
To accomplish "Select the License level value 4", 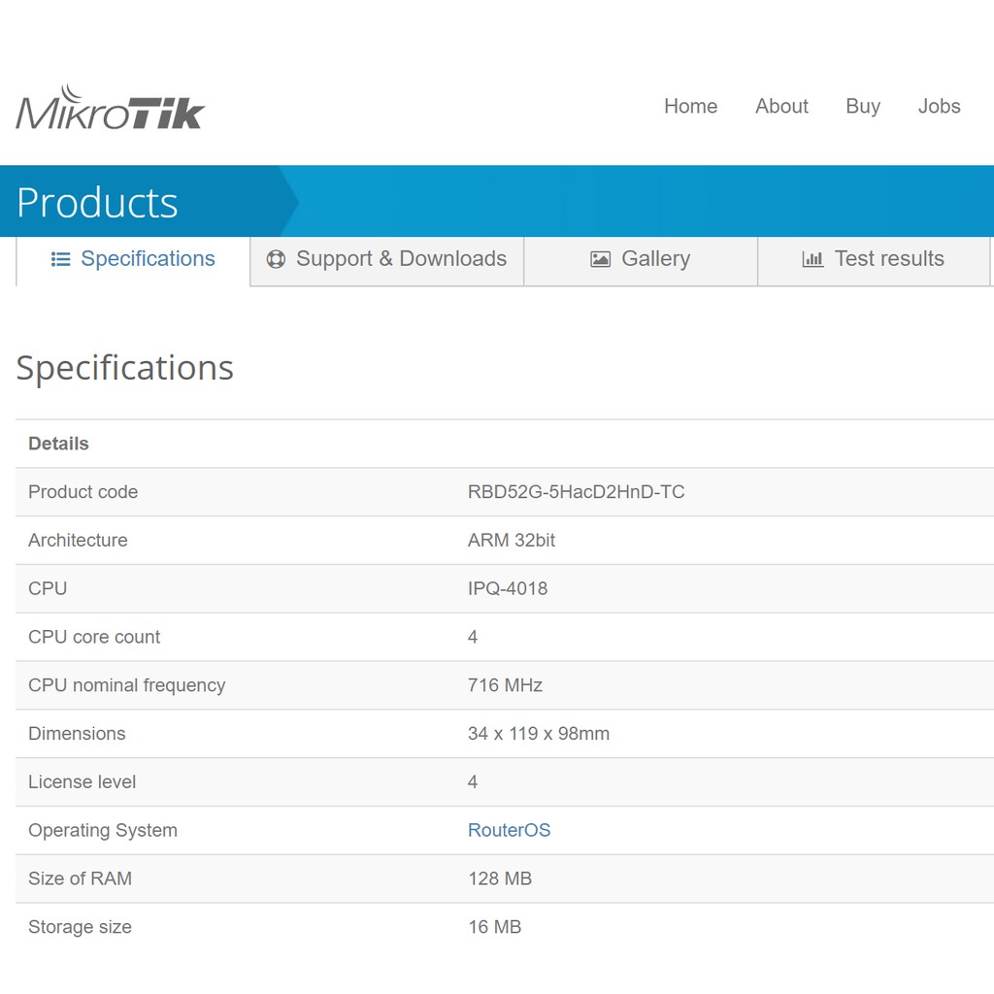I will (x=473, y=781).
